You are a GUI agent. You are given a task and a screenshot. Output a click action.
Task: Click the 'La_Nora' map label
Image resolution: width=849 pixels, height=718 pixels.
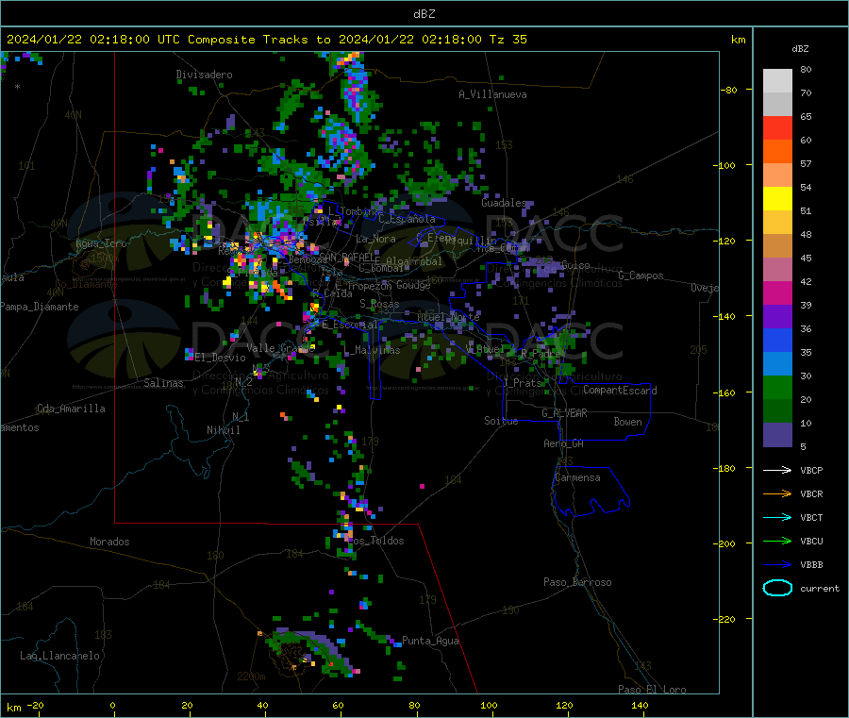[x=375, y=239]
